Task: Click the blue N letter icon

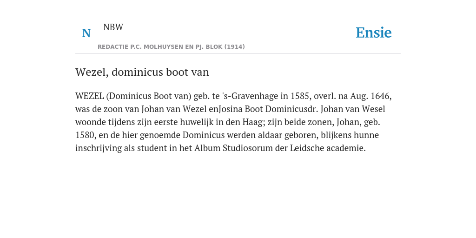Action: click(86, 33)
